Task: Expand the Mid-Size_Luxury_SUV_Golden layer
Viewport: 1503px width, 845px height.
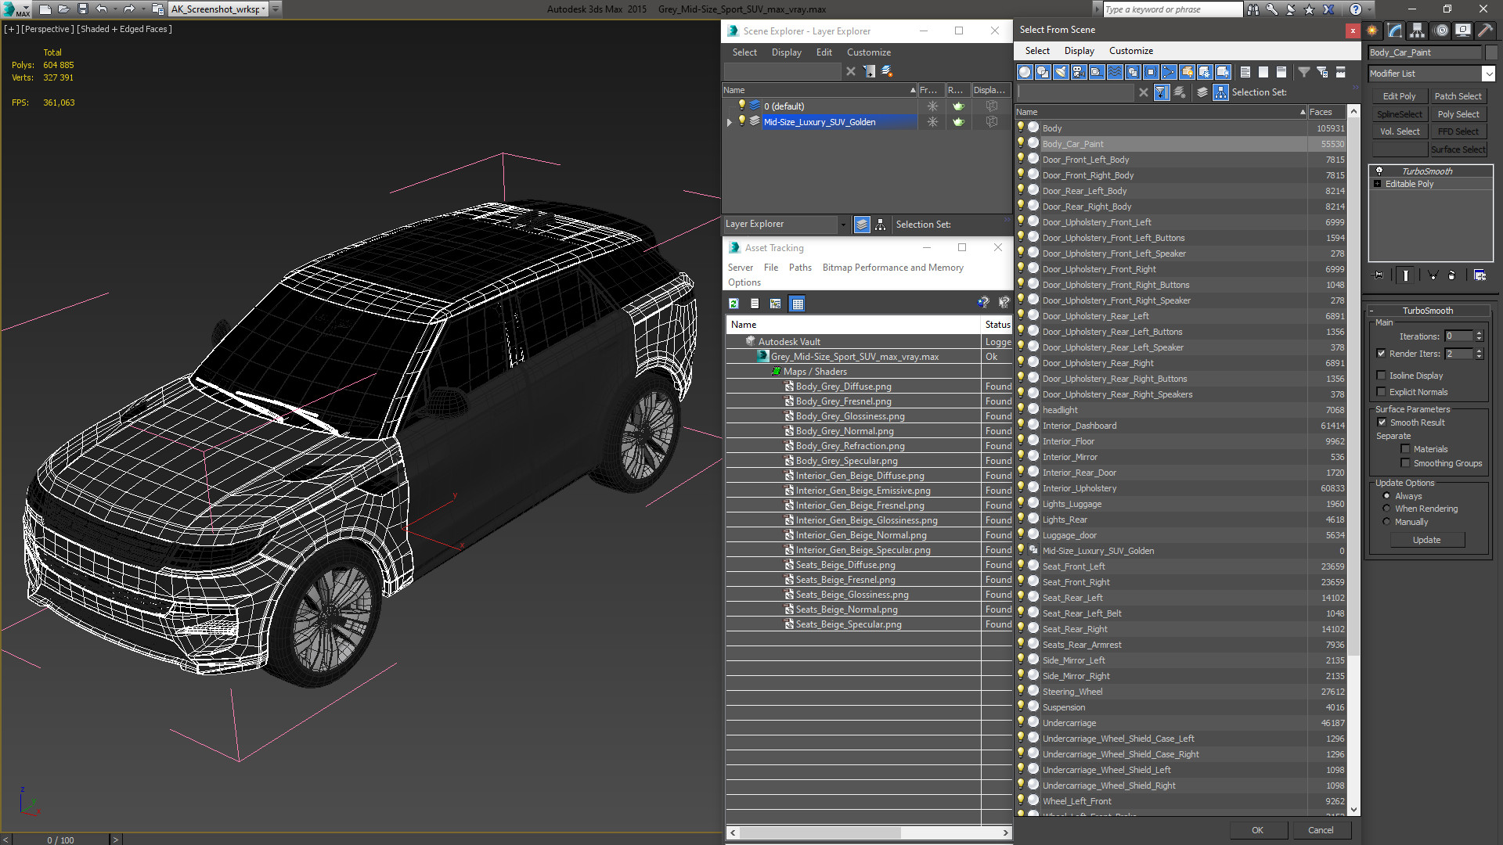Action: [730, 122]
